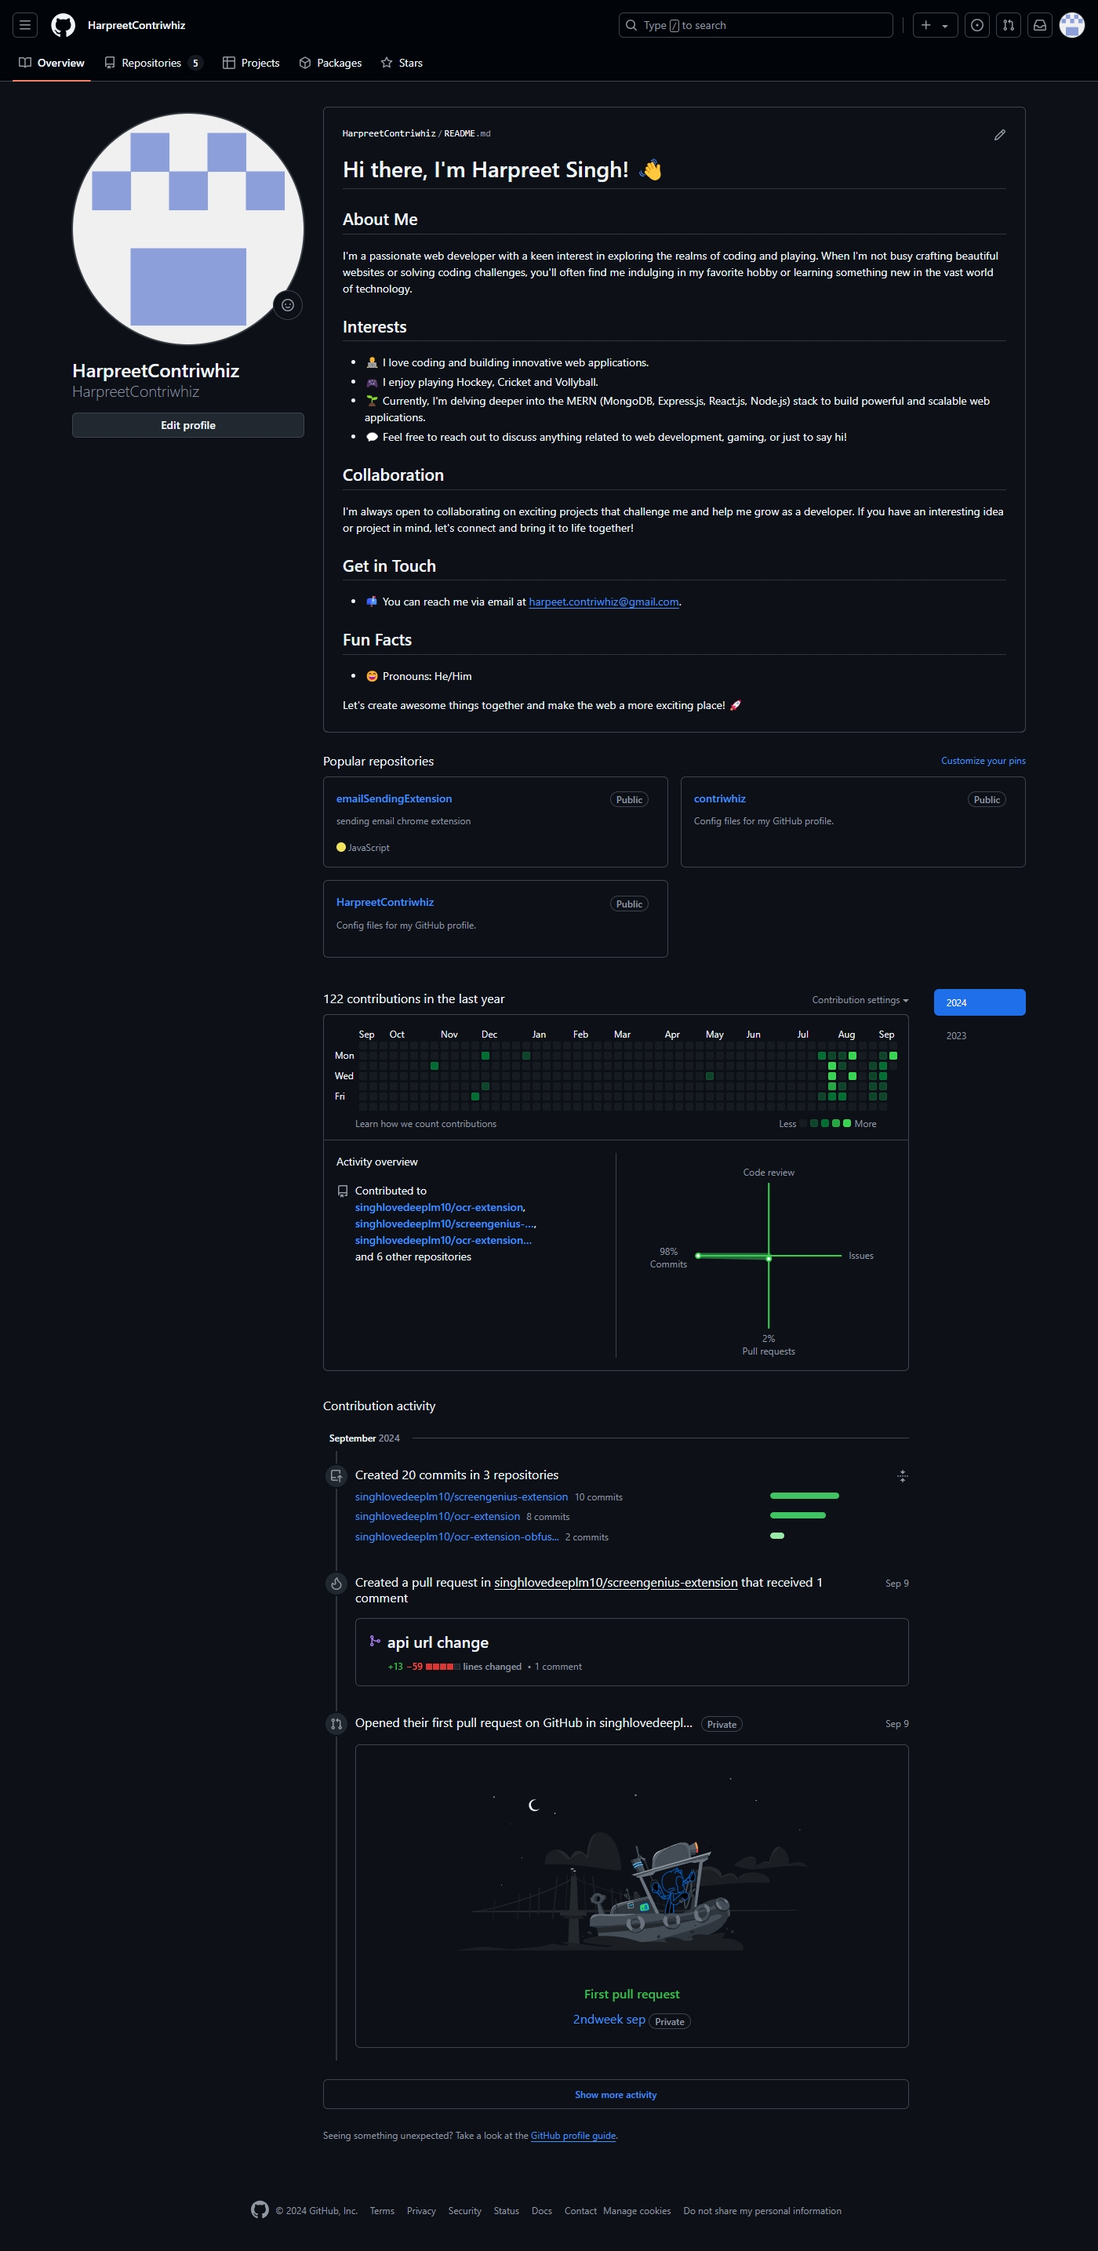
Task: Open the HarpreetContriwhiz README path link
Action: 389,133
